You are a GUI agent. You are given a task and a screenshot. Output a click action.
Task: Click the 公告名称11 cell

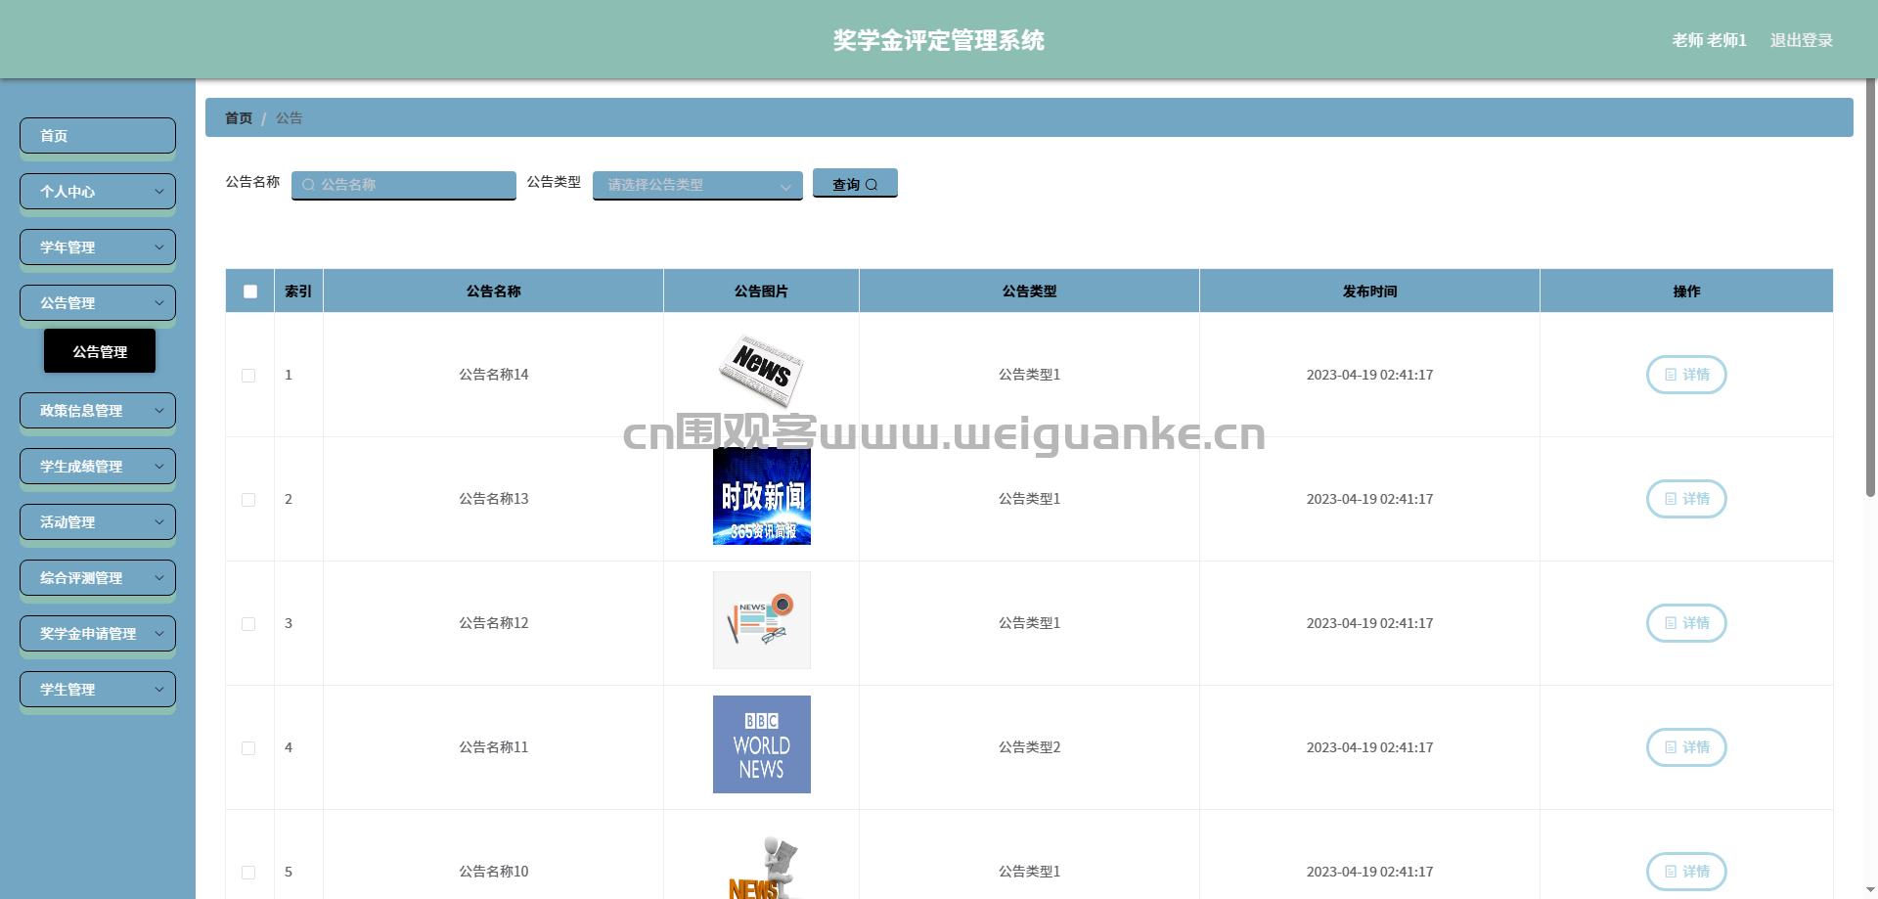click(x=494, y=747)
